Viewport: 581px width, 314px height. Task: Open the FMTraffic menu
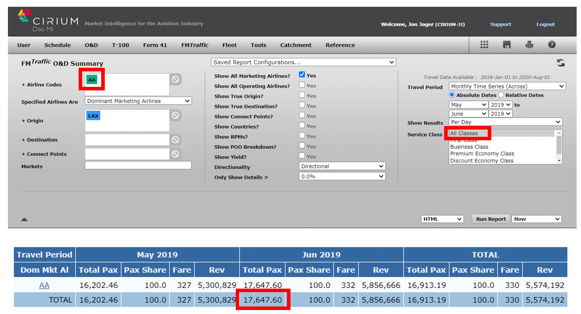pos(195,45)
